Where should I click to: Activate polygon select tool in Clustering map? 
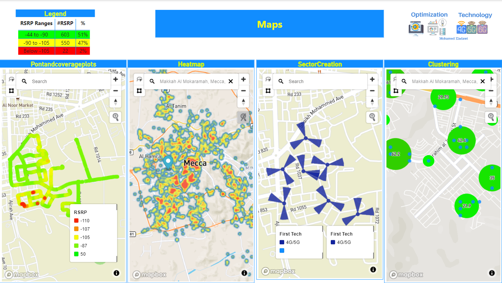[396, 91]
